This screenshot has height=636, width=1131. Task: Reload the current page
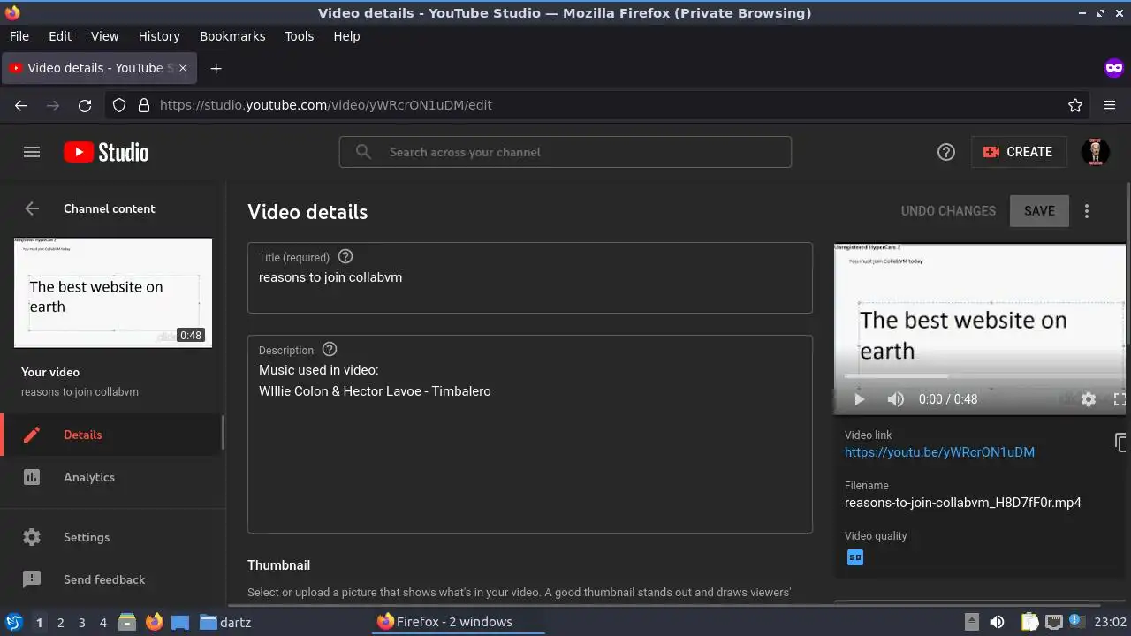pyautogui.click(x=85, y=105)
